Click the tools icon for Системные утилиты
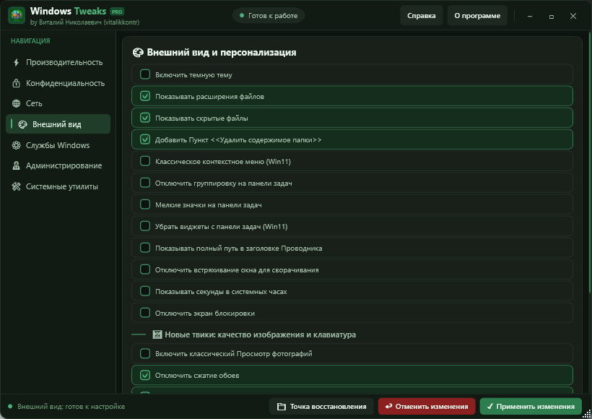 coord(16,186)
